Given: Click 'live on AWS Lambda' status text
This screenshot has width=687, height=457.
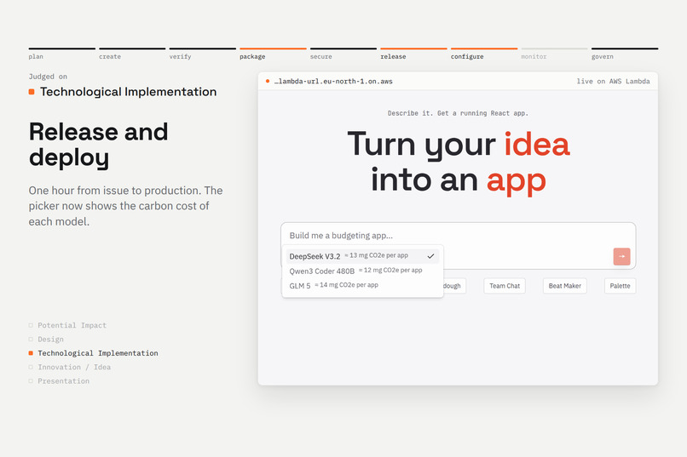Looking at the screenshot, I should tap(613, 82).
